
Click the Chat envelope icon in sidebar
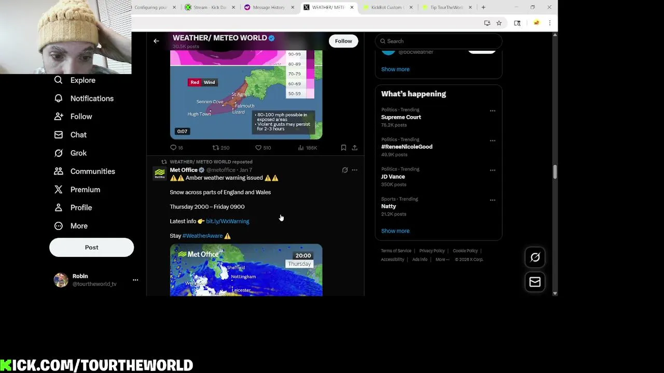tap(59, 135)
